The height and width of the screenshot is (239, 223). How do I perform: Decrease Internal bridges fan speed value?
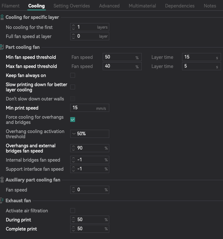73,161
